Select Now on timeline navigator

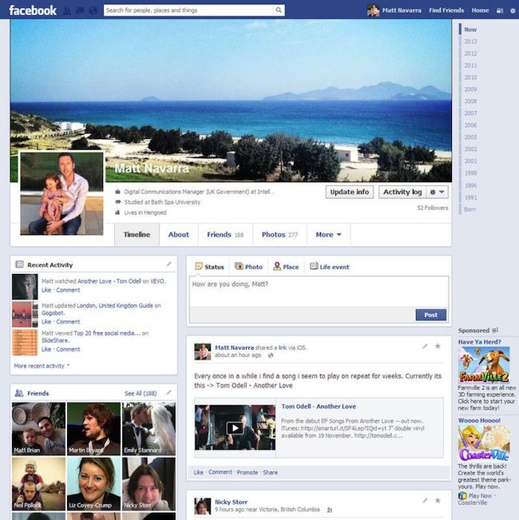[x=470, y=30]
